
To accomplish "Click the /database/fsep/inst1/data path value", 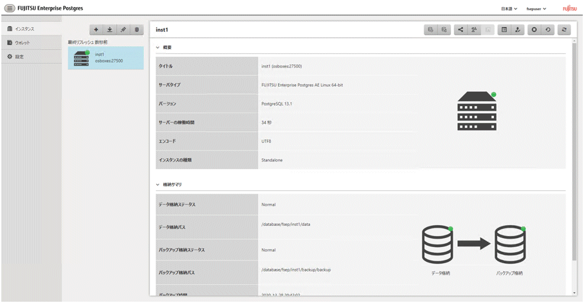I will click(286, 225).
